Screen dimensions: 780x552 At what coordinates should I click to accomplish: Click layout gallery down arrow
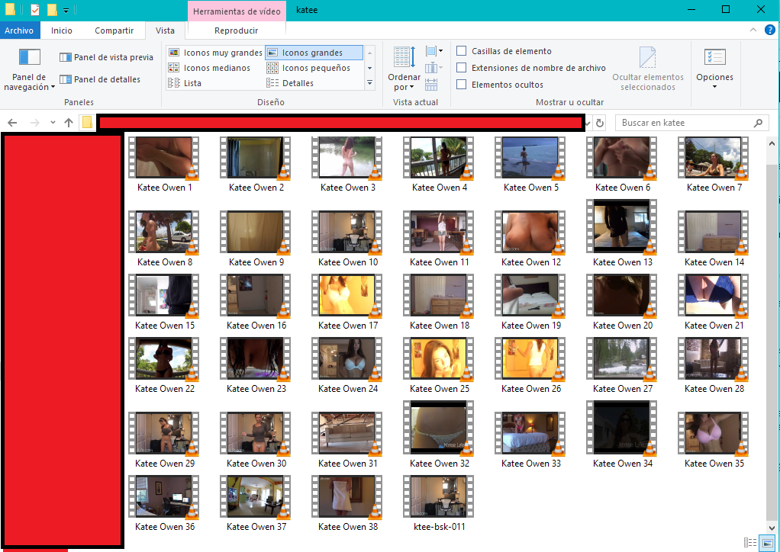pos(369,68)
